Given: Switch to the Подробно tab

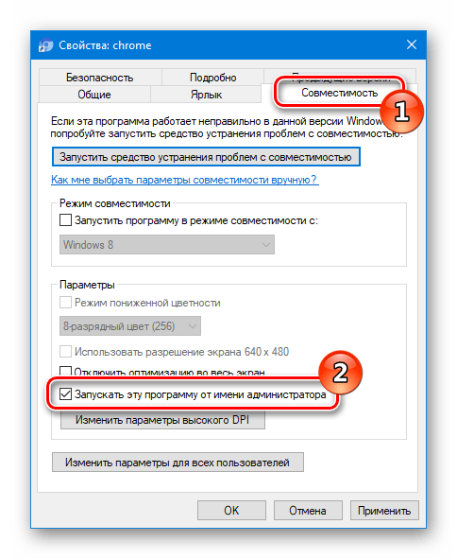Looking at the screenshot, I should [212, 78].
